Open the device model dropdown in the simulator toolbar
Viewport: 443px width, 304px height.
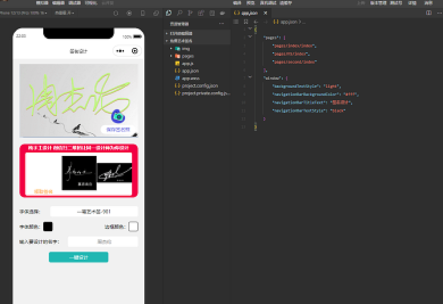point(24,13)
